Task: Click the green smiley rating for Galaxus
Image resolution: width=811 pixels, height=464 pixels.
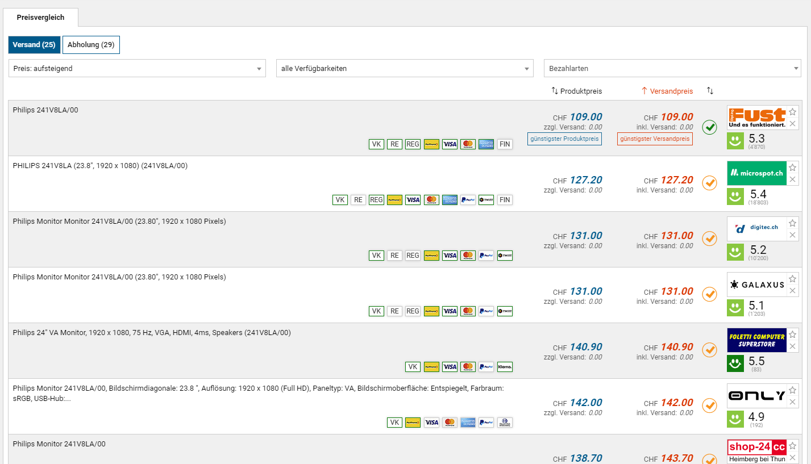Action: click(735, 308)
